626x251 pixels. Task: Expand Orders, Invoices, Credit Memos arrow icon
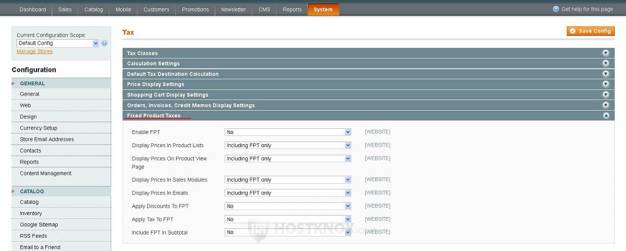pos(606,104)
